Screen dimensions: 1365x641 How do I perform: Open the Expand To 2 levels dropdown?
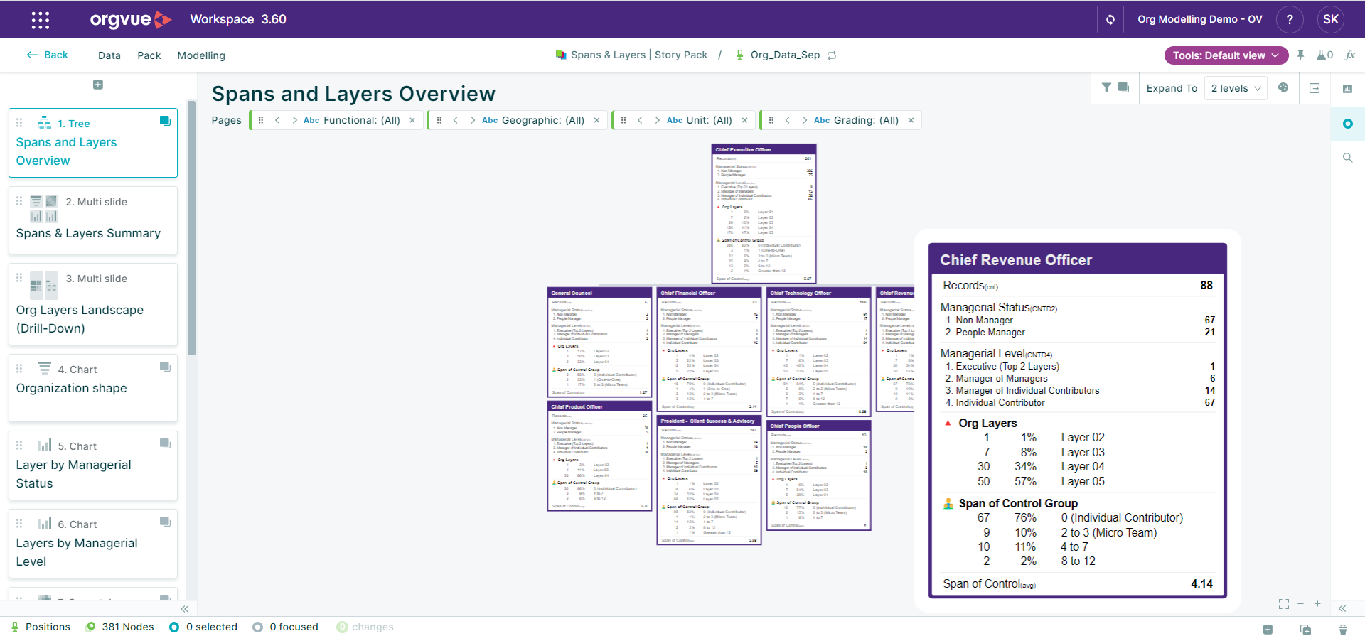1236,88
